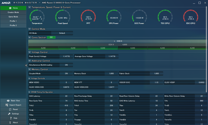Image resolution: width=208 pixels, height=125 pixels.
Task: Open Profile 2
Action: pyautogui.click(x=13, y=25)
